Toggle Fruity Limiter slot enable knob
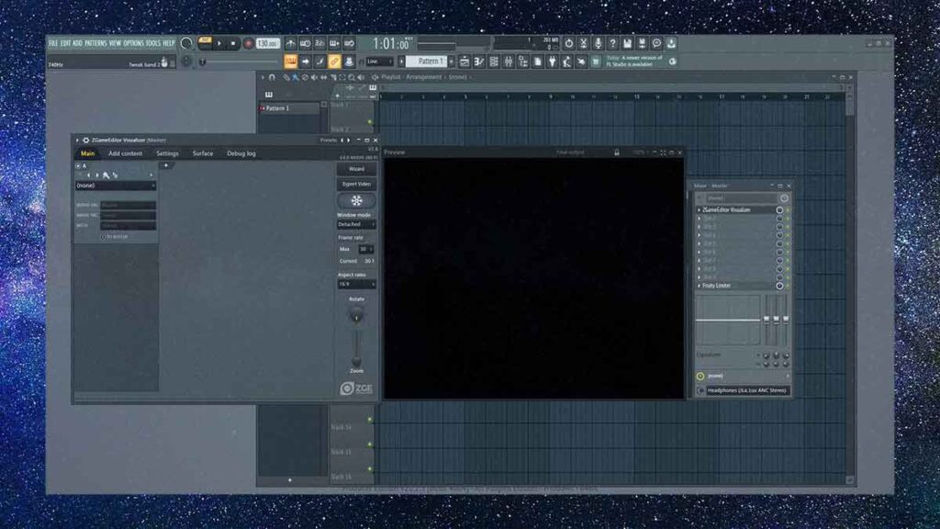This screenshot has width=940, height=529. (779, 286)
